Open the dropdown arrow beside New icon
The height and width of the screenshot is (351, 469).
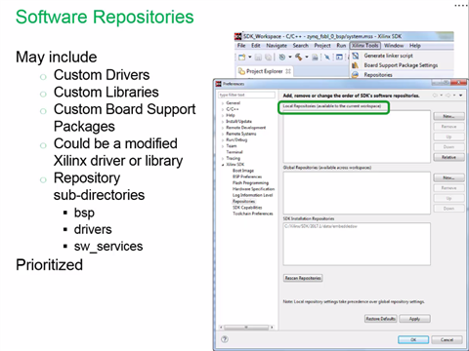pyautogui.click(x=250, y=58)
